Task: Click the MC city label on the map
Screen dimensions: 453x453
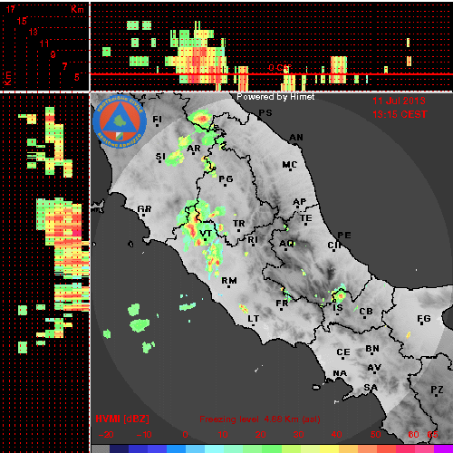Action: pos(290,165)
